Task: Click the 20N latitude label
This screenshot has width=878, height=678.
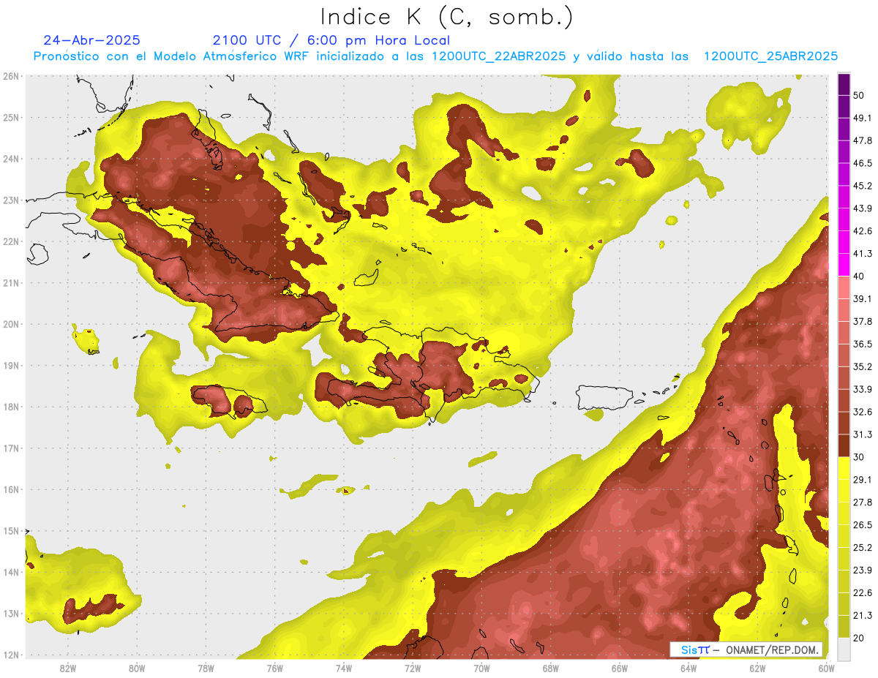Action: point(12,324)
